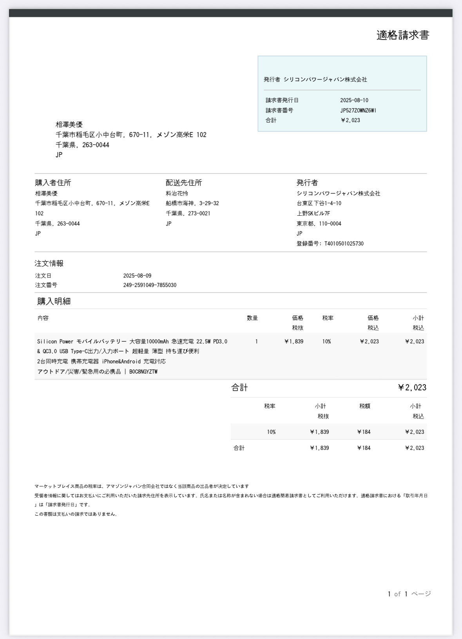Click the 数量 column header

pos(252,318)
